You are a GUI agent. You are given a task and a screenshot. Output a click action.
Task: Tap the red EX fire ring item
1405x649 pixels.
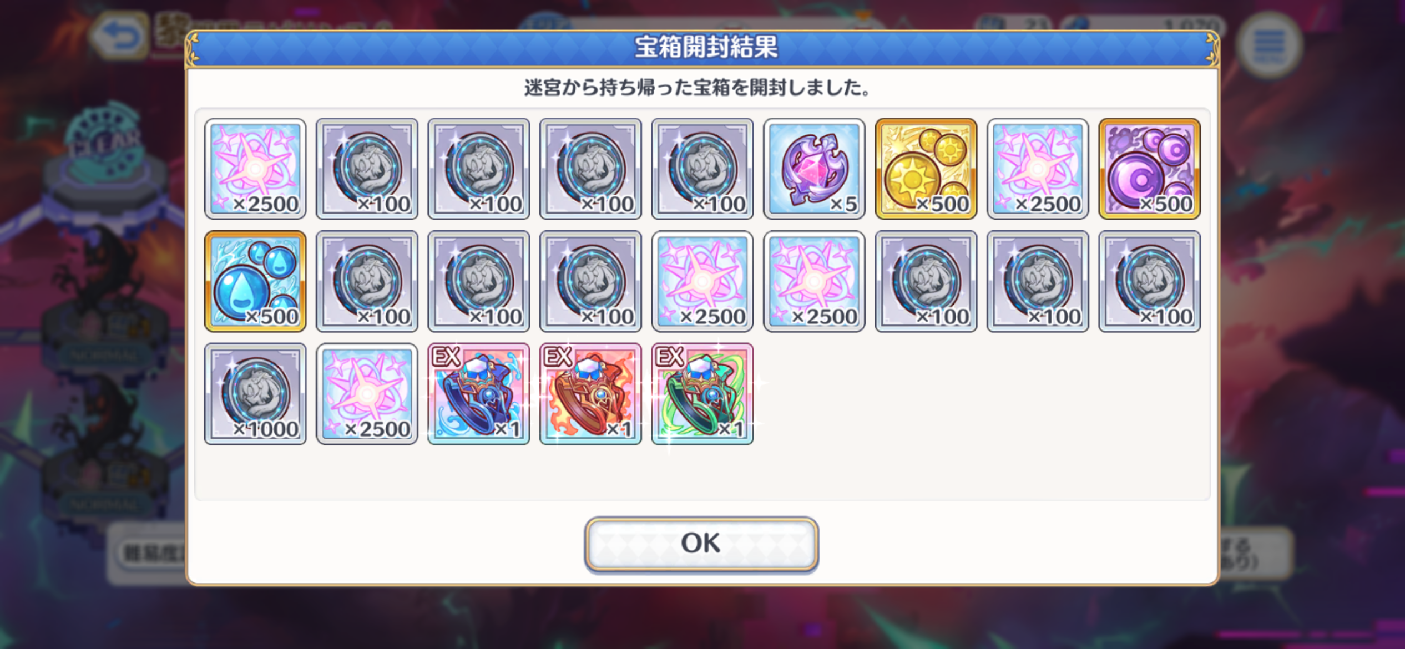(x=590, y=394)
